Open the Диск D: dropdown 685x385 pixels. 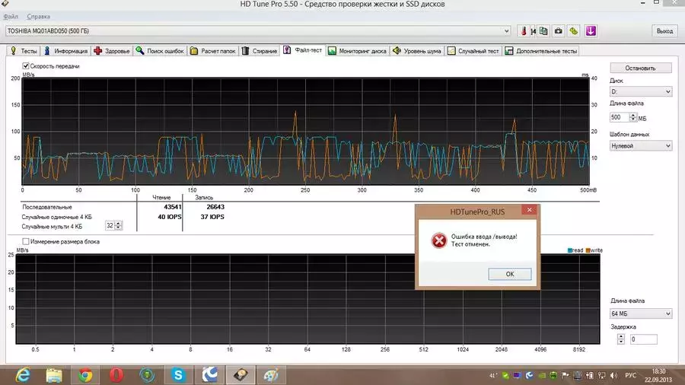[x=640, y=91]
